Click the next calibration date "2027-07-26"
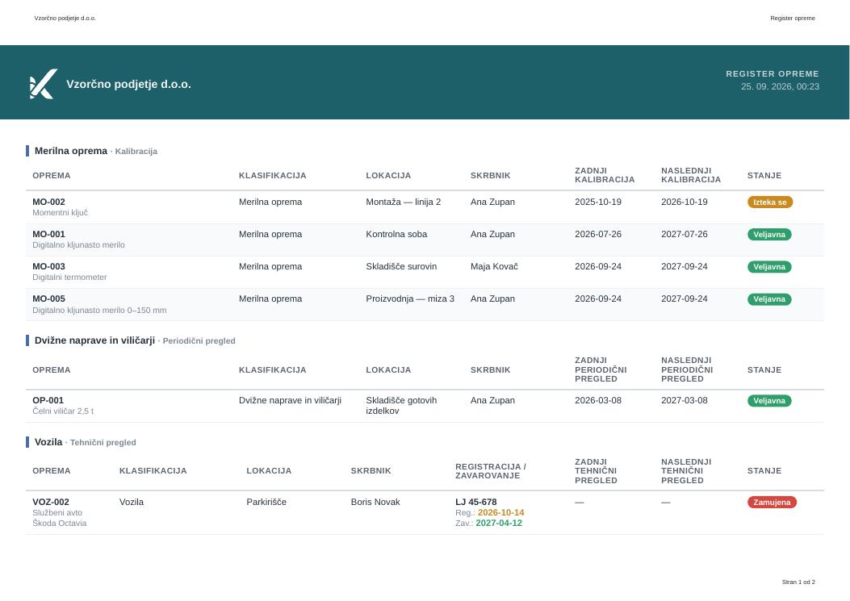 (685, 234)
